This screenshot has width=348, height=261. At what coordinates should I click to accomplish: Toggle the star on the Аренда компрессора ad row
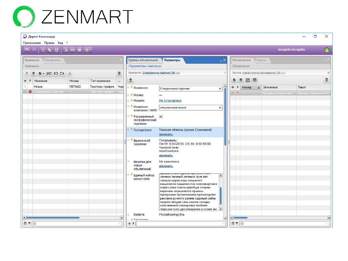click(232, 93)
